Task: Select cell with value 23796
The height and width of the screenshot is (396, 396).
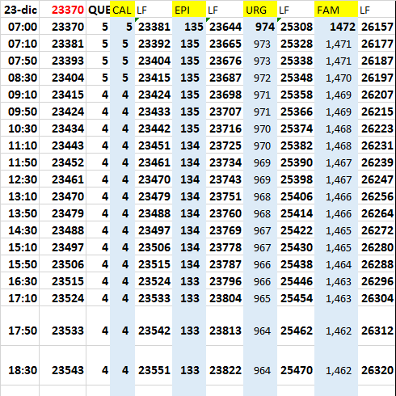Action: coord(225,281)
